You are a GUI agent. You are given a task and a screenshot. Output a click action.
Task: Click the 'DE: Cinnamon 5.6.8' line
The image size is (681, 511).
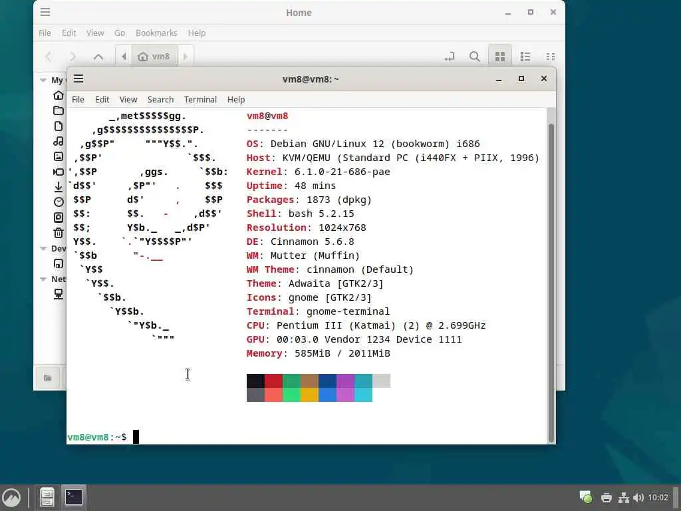pos(300,242)
